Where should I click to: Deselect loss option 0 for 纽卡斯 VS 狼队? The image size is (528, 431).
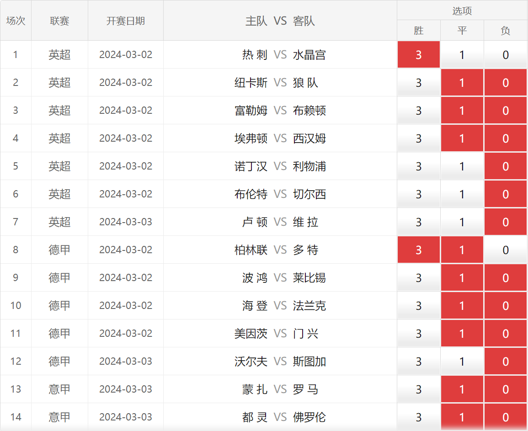[x=506, y=82]
